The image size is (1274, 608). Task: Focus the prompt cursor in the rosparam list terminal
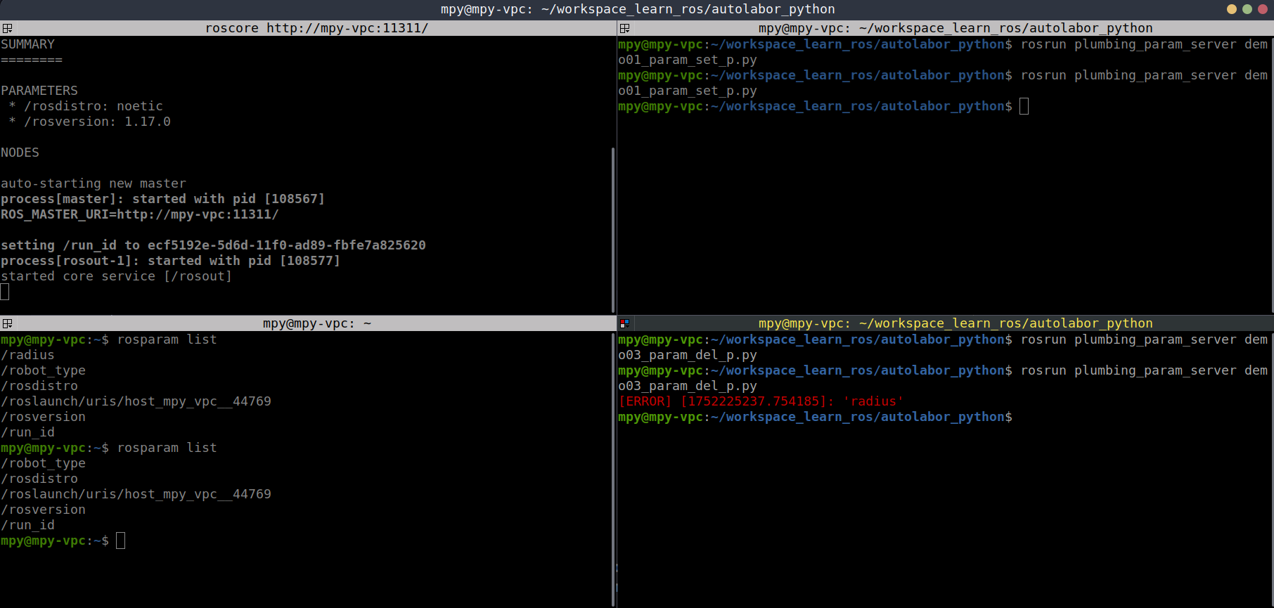click(120, 541)
